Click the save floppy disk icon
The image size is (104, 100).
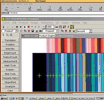coord(33,31)
